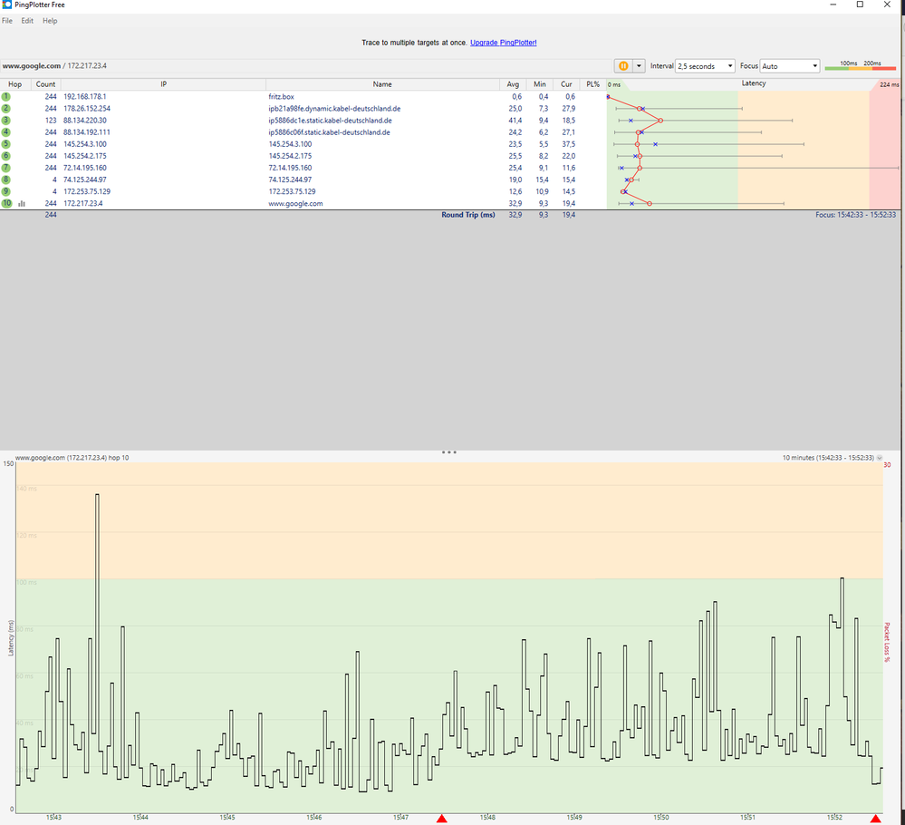Select IP 145.254.2.175 in IP column

85,156
